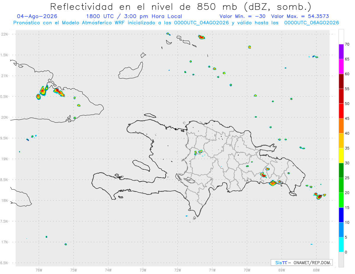The image size is (355, 274).
Task: Click the '70' value on the color scale
Action: [x=347, y=44]
